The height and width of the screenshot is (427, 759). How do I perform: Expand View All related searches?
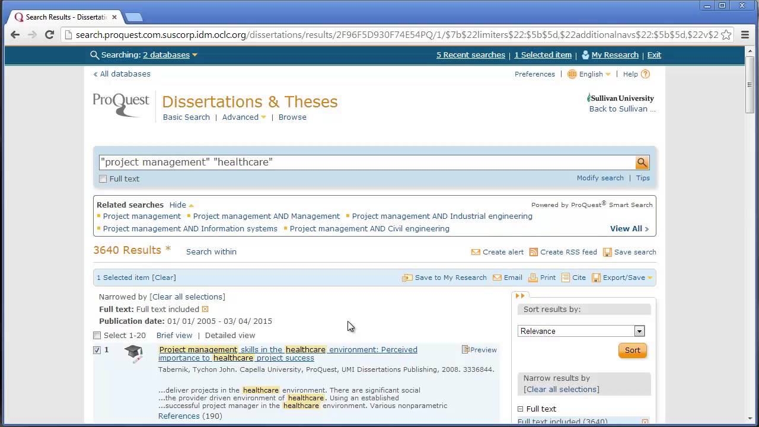[x=629, y=228]
